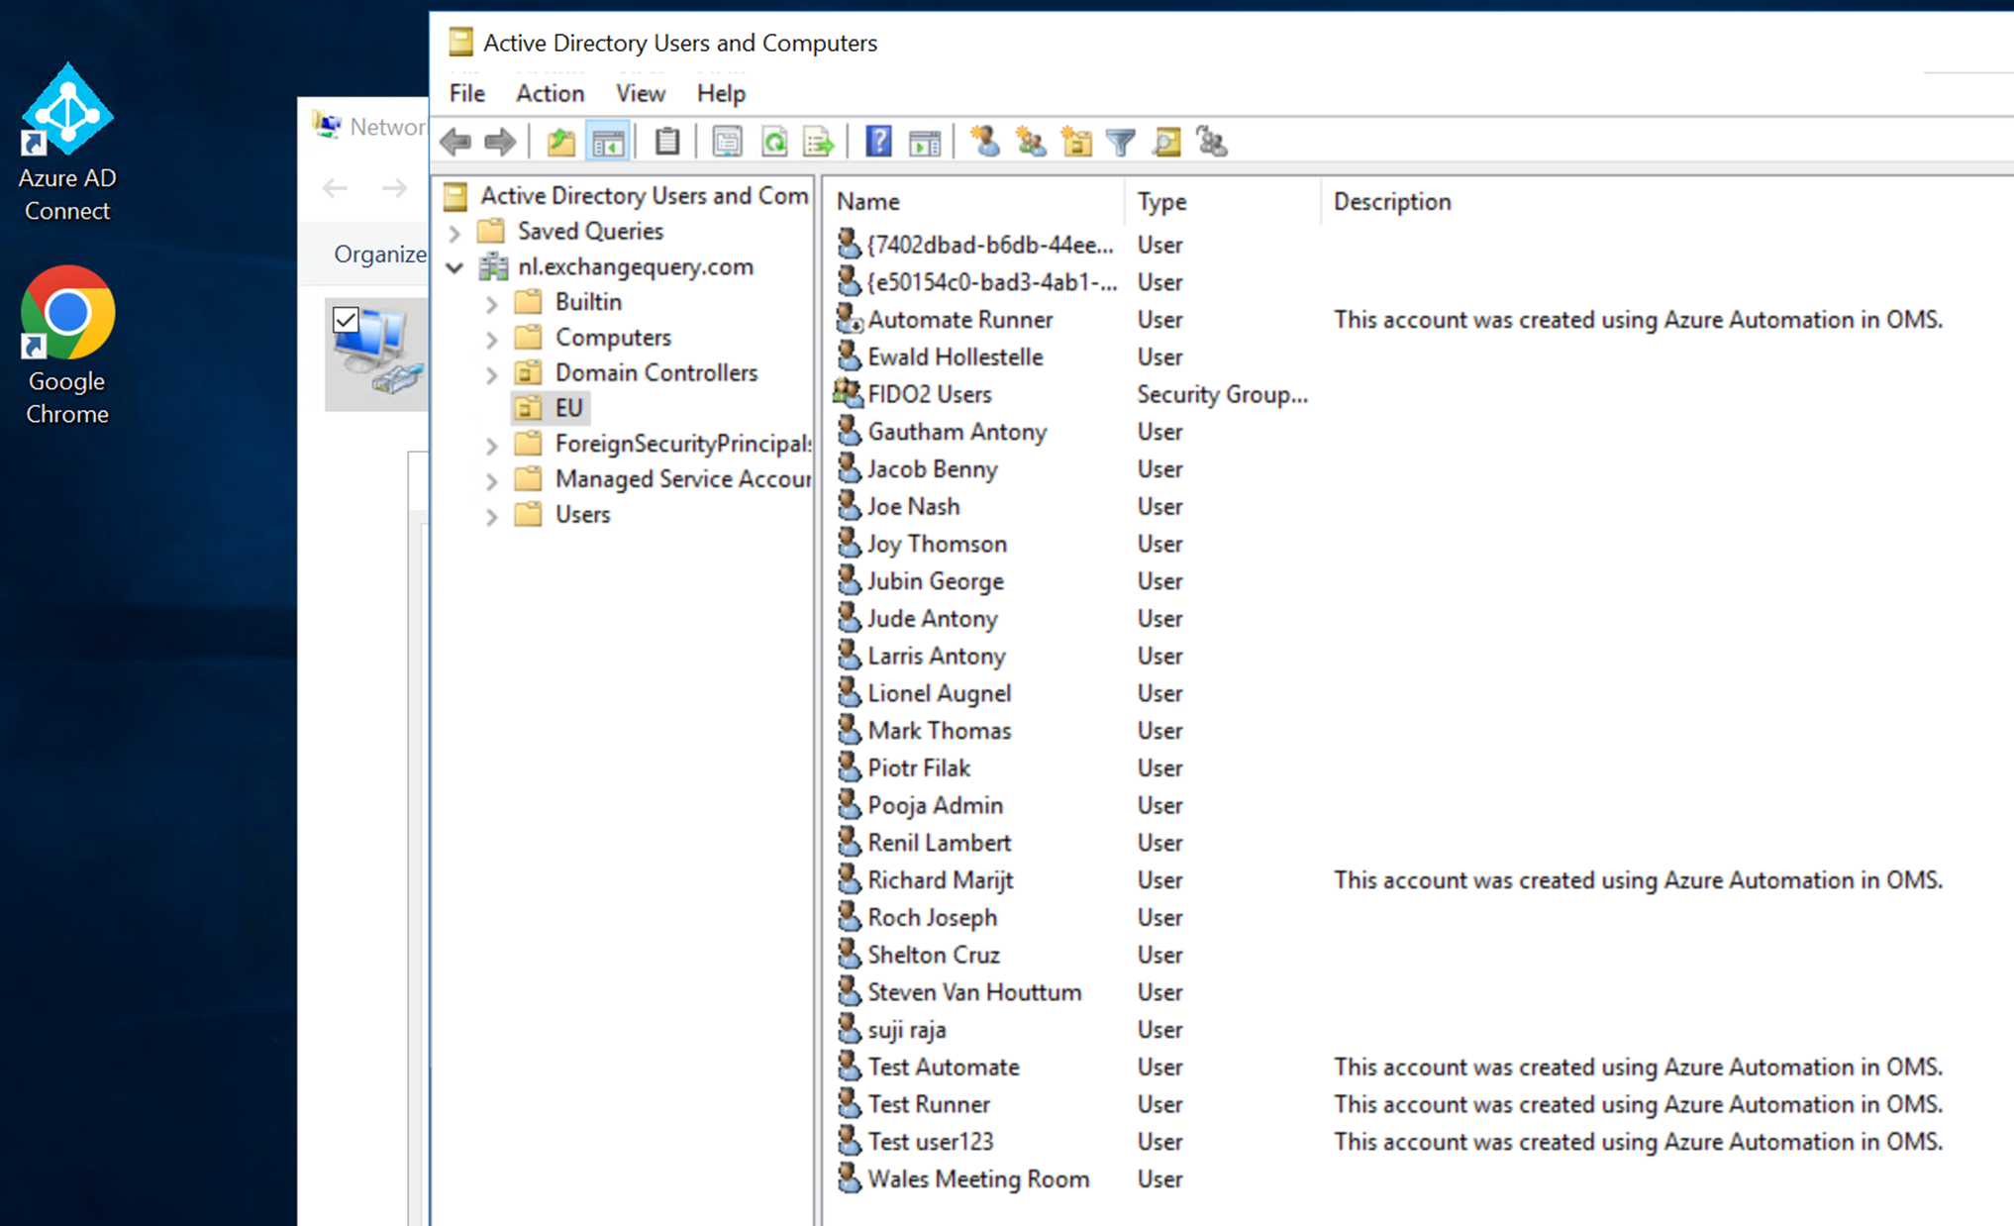Collapse the nl.exchangequery.com domain node
This screenshot has height=1226, width=2014.
pyautogui.click(x=455, y=267)
